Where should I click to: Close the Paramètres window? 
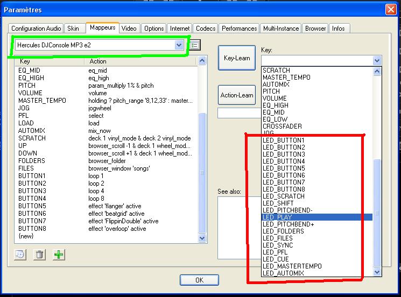[x=391, y=10]
